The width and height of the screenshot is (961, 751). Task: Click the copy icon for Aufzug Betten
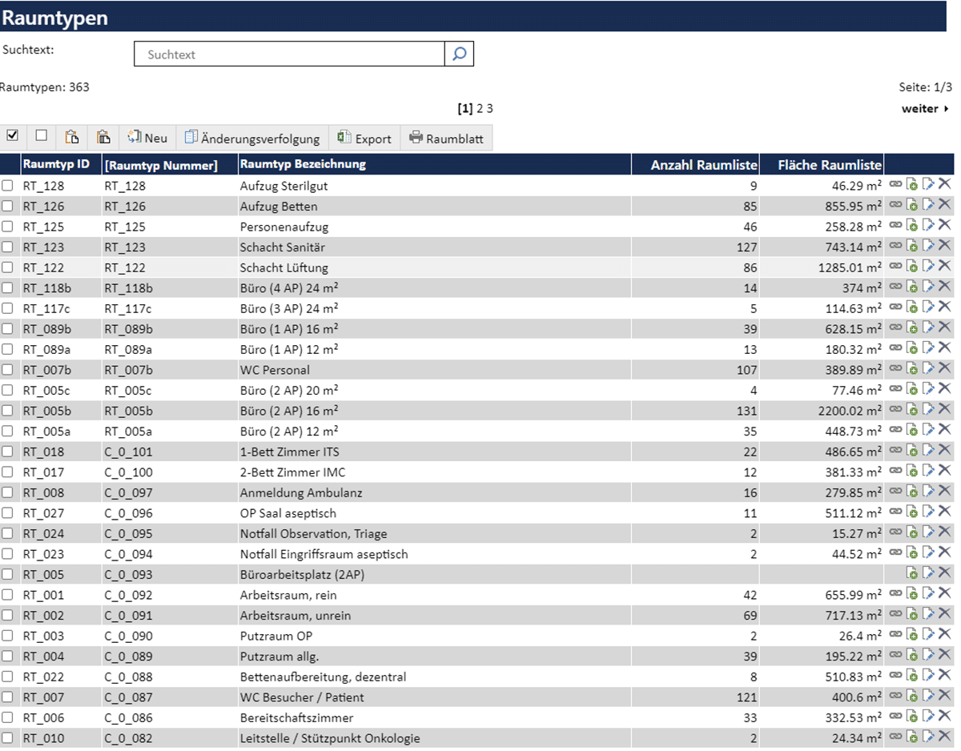[912, 205]
